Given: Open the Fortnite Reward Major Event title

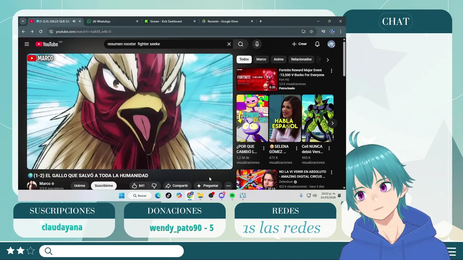Looking at the screenshot, I should (x=301, y=73).
